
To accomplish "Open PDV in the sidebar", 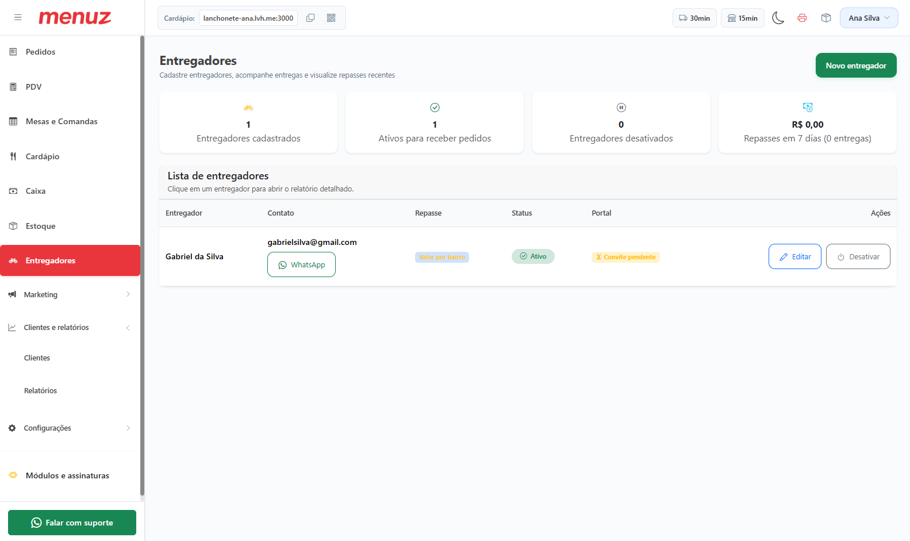I will pos(70,87).
